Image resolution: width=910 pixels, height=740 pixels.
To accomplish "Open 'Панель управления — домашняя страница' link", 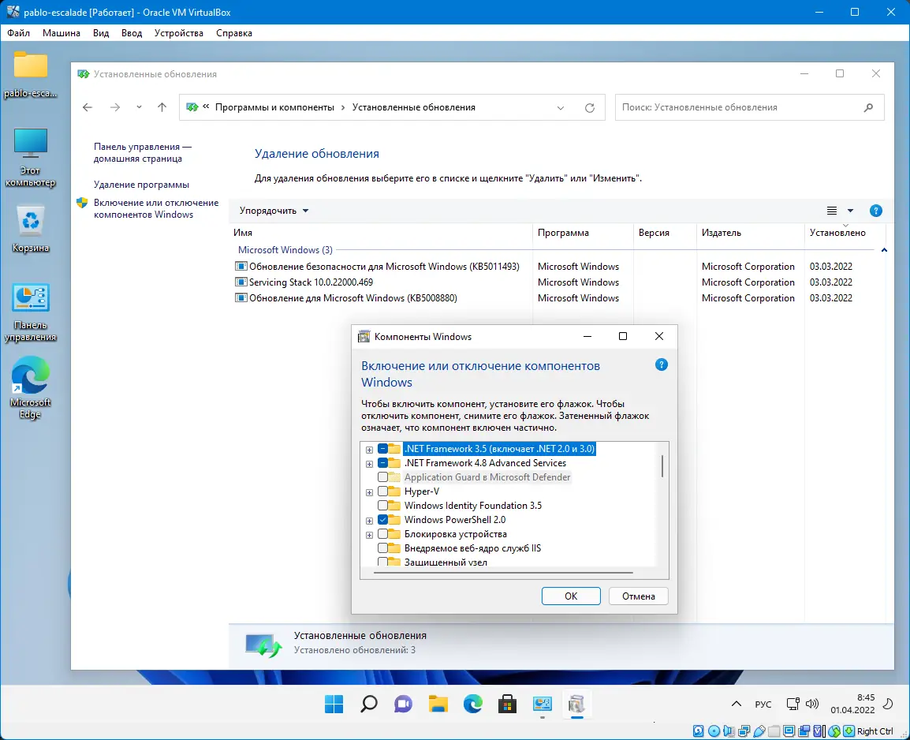I will click(143, 152).
